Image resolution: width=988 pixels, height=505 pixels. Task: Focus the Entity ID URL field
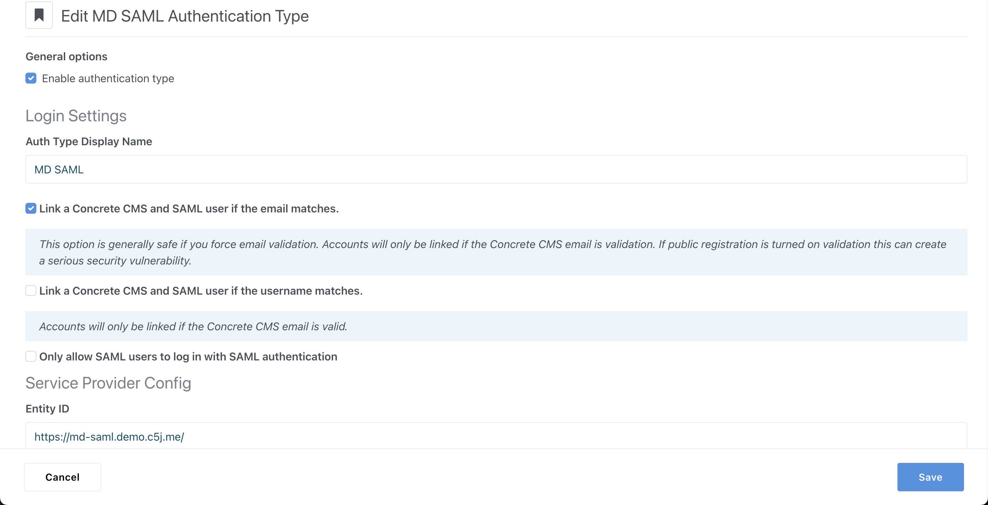click(x=496, y=436)
